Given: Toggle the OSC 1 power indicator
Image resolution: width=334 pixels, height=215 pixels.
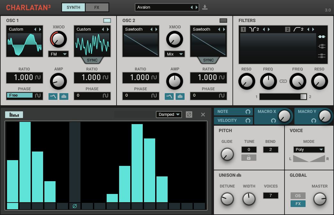Looking at the screenshot, I should coord(107,21).
